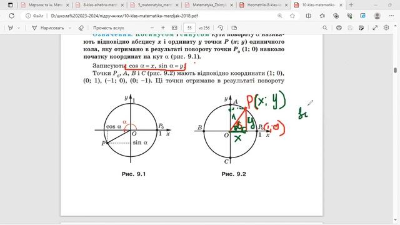Click the address bar URL field
Image resolution: width=400 pixels, height=225 pixels.
coord(124,16)
